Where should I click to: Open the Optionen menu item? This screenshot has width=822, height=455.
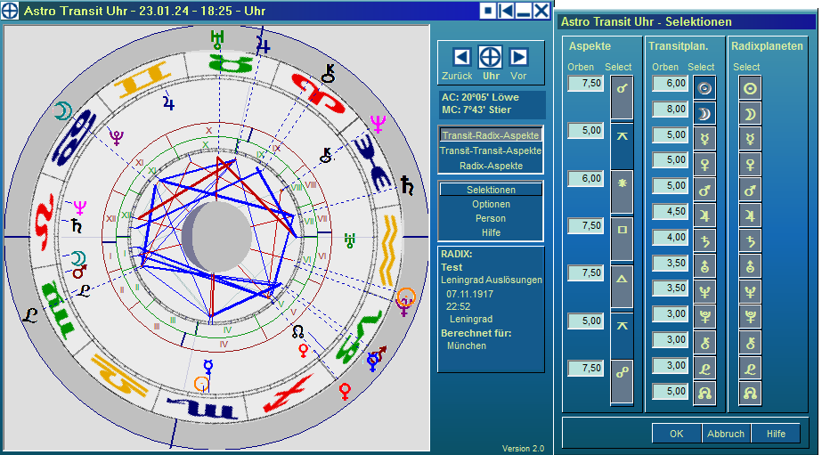(491, 205)
